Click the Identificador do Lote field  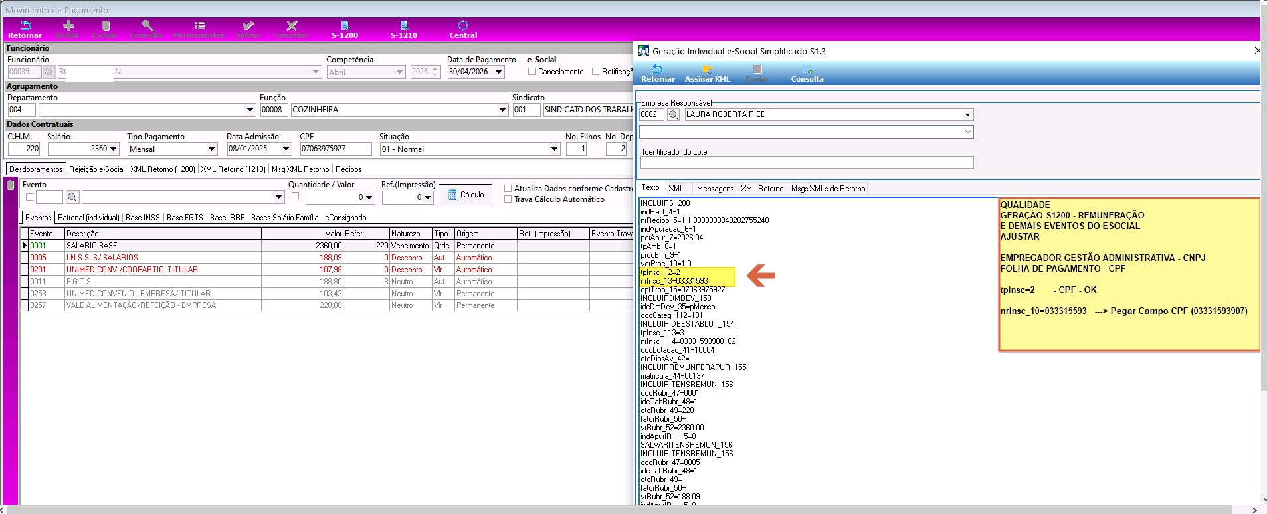807,163
